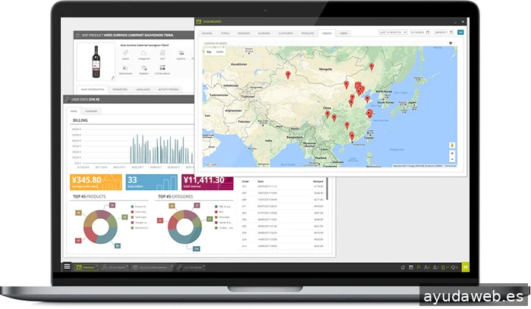This screenshot has width=531, height=309.
Task: Click the orders list scrollbar in User Stats
Action: coord(327,190)
